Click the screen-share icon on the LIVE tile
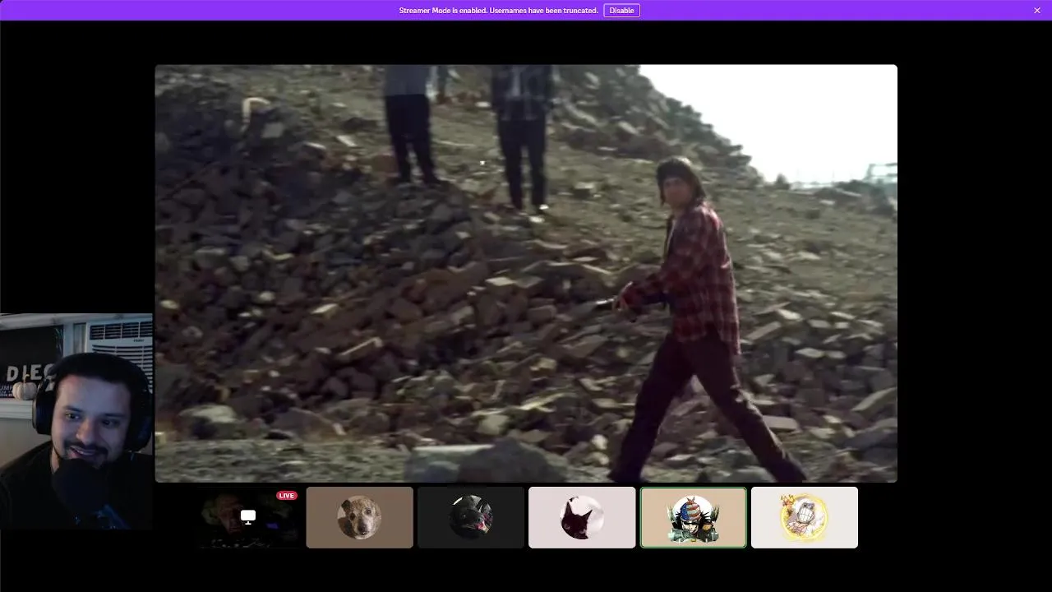The image size is (1052, 592). tap(248, 516)
